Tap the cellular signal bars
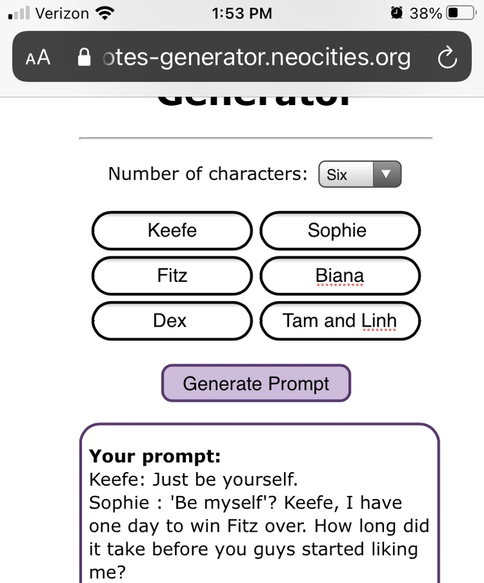 pos(20,13)
